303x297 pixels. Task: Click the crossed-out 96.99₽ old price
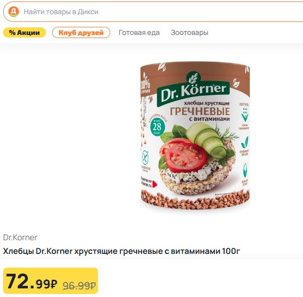click(x=79, y=285)
